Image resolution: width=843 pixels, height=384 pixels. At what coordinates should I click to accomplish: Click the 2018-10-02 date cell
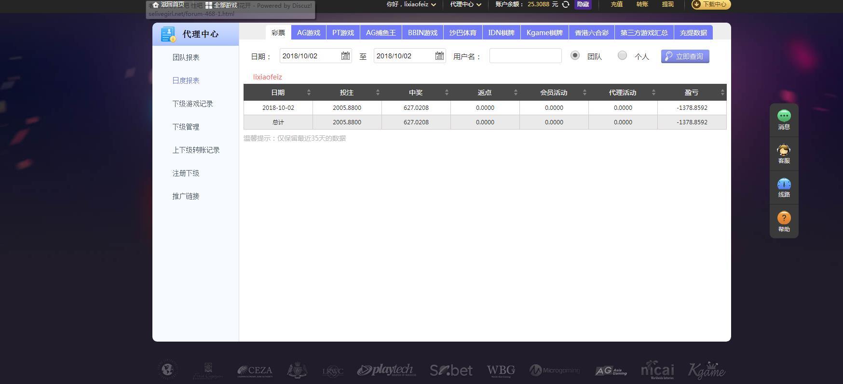click(278, 108)
